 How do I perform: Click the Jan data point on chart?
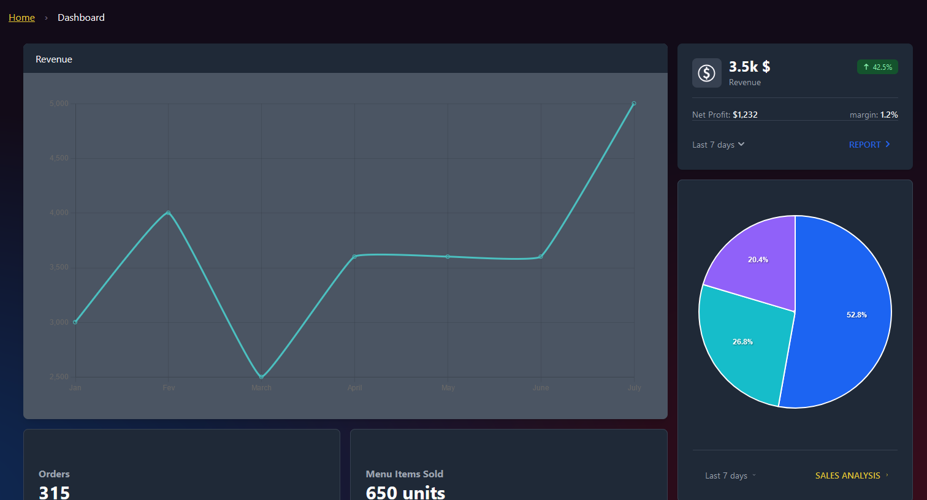tap(75, 322)
